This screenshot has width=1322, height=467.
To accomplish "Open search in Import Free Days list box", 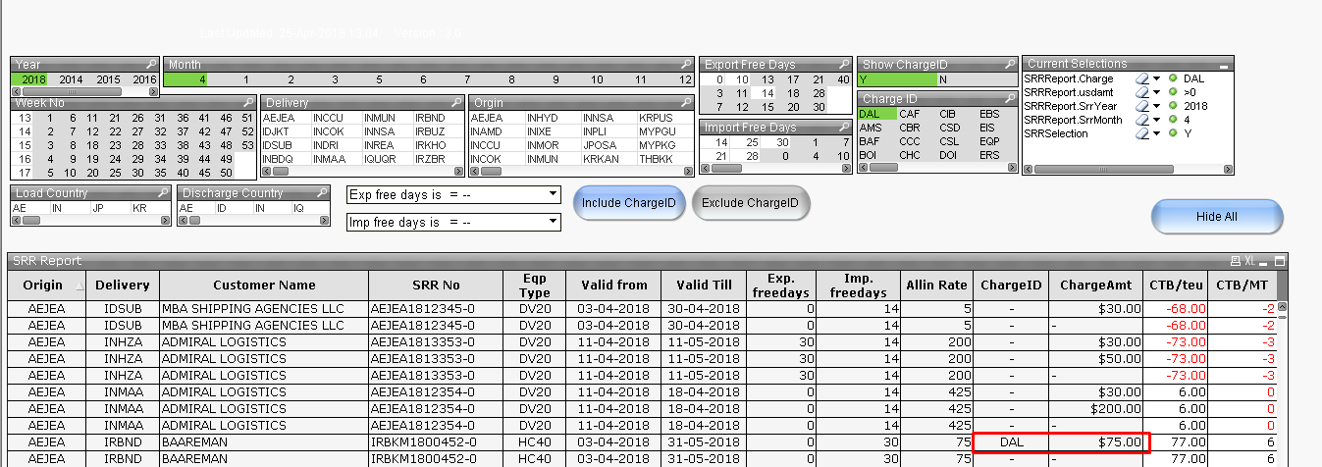I will [x=844, y=128].
